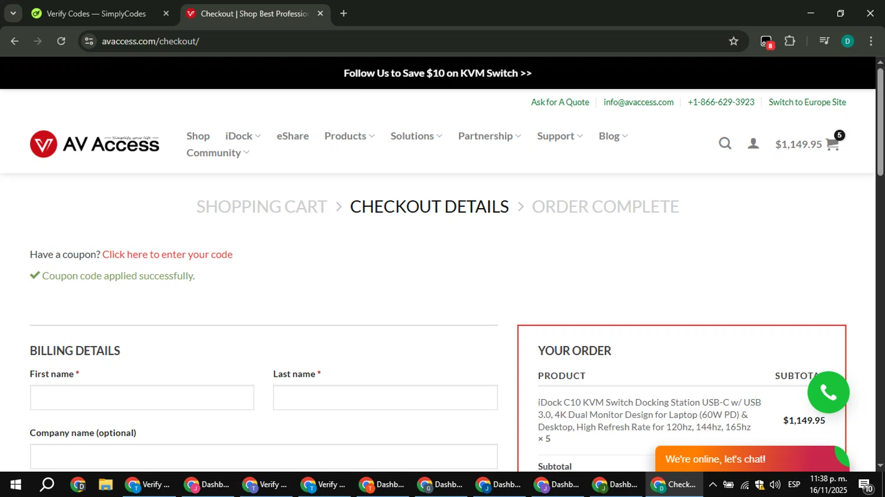Open the volume speaker tray icon
The width and height of the screenshot is (885, 497).
pos(775,485)
